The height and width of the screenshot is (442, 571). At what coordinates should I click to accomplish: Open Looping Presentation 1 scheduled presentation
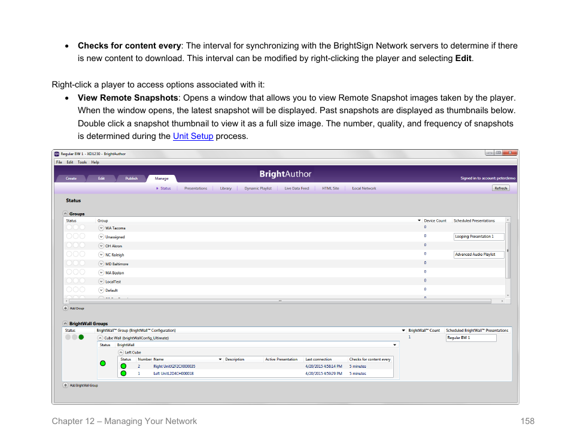click(479, 237)
